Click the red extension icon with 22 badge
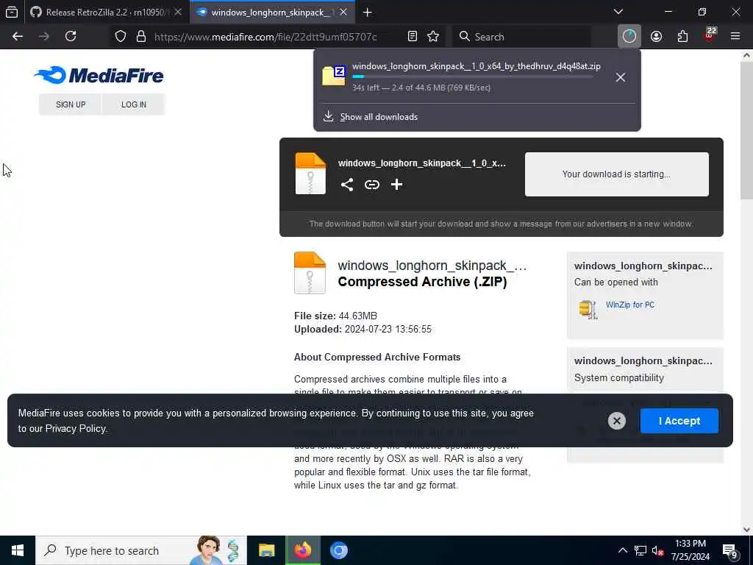The height and width of the screenshot is (565, 753). (x=710, y=35)
